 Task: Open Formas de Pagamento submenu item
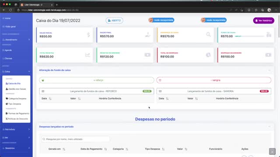click(x=17, y=113)
